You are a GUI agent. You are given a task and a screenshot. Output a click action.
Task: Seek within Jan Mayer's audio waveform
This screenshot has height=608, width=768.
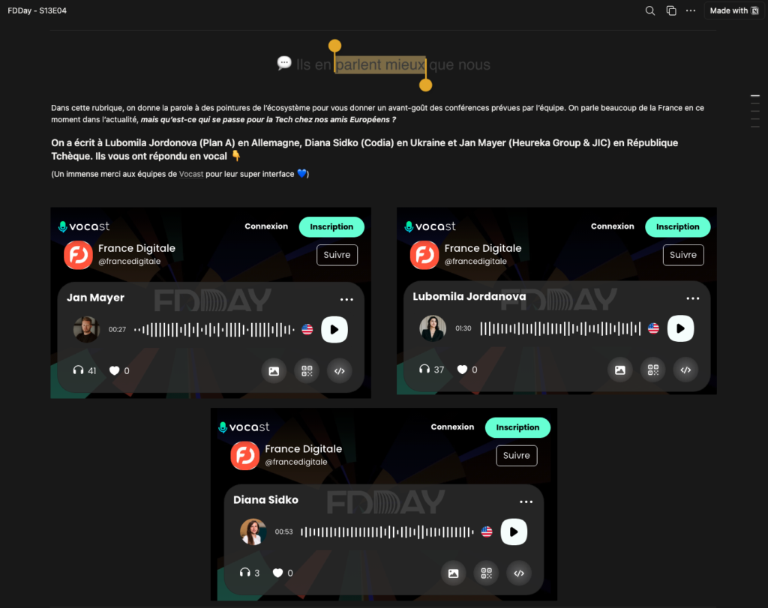pyautogui.click(x=214, y=330)
